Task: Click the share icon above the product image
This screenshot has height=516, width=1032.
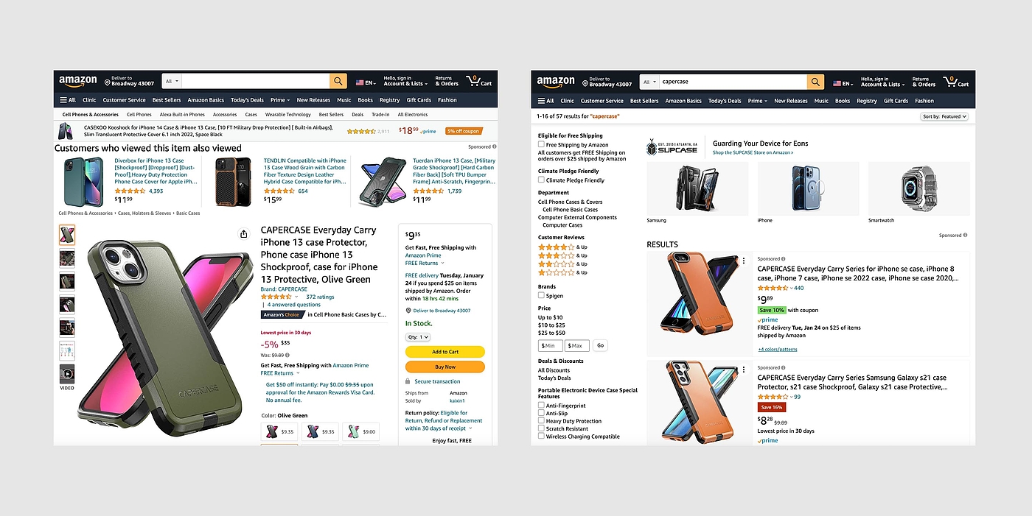Action: pyautogui.click(x=244, y=234)
